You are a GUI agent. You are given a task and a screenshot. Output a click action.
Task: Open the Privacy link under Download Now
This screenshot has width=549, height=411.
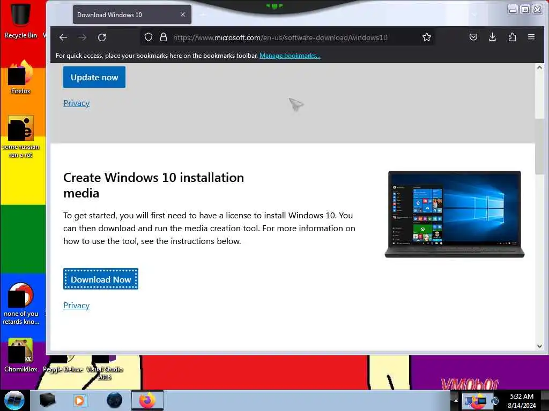(x=76, y=306)
